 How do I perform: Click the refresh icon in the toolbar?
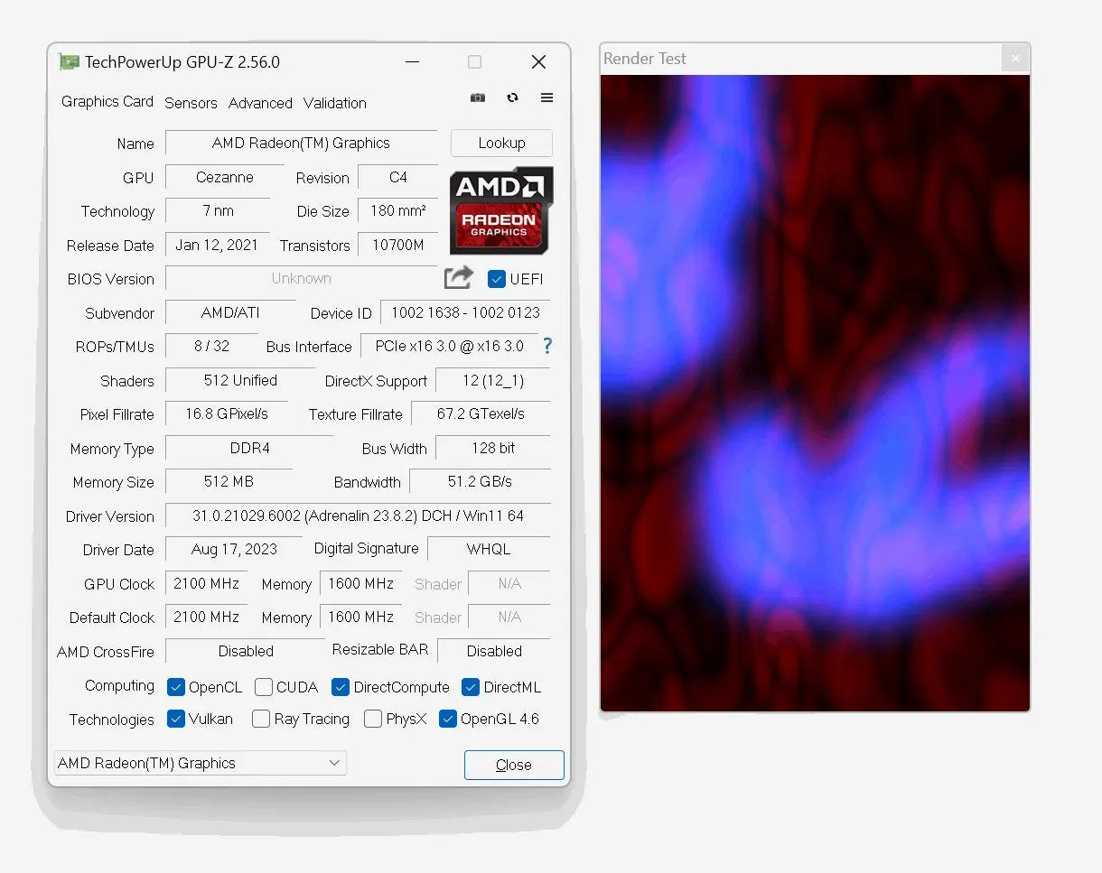click(512, 98)
